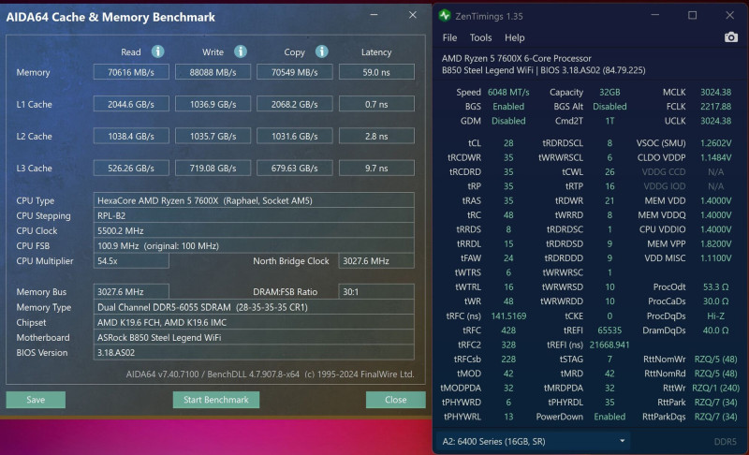The height and width of the screenshot is (455, 749).
Task: Click the Chipset AMD K19.6 FCH field
Action: tap(254, 322)
